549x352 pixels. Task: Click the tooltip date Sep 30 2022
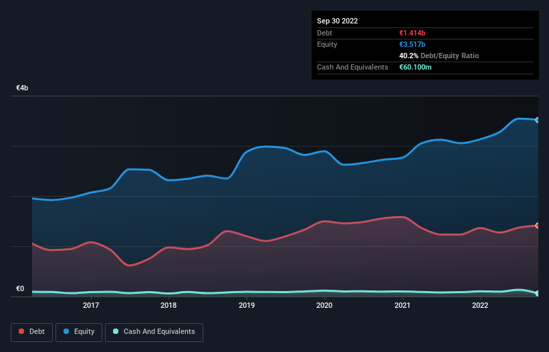coord(337,21)
